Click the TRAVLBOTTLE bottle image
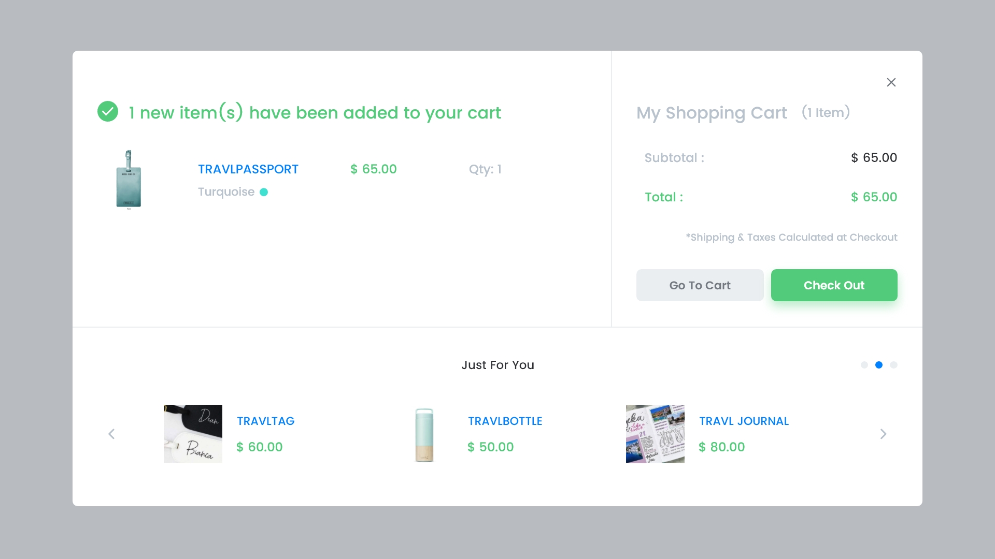 [x=424, y=435]
